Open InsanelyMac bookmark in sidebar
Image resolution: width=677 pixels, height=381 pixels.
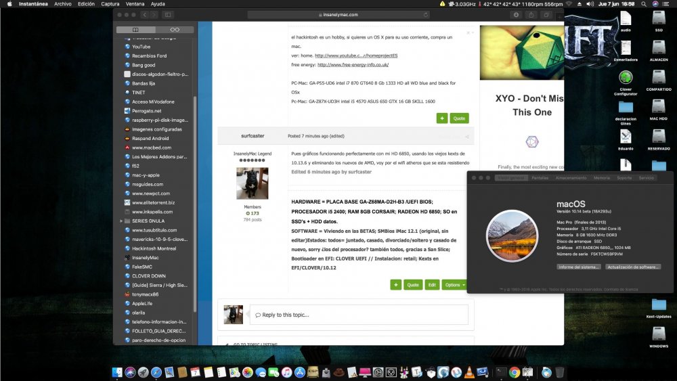click(145, 258)
